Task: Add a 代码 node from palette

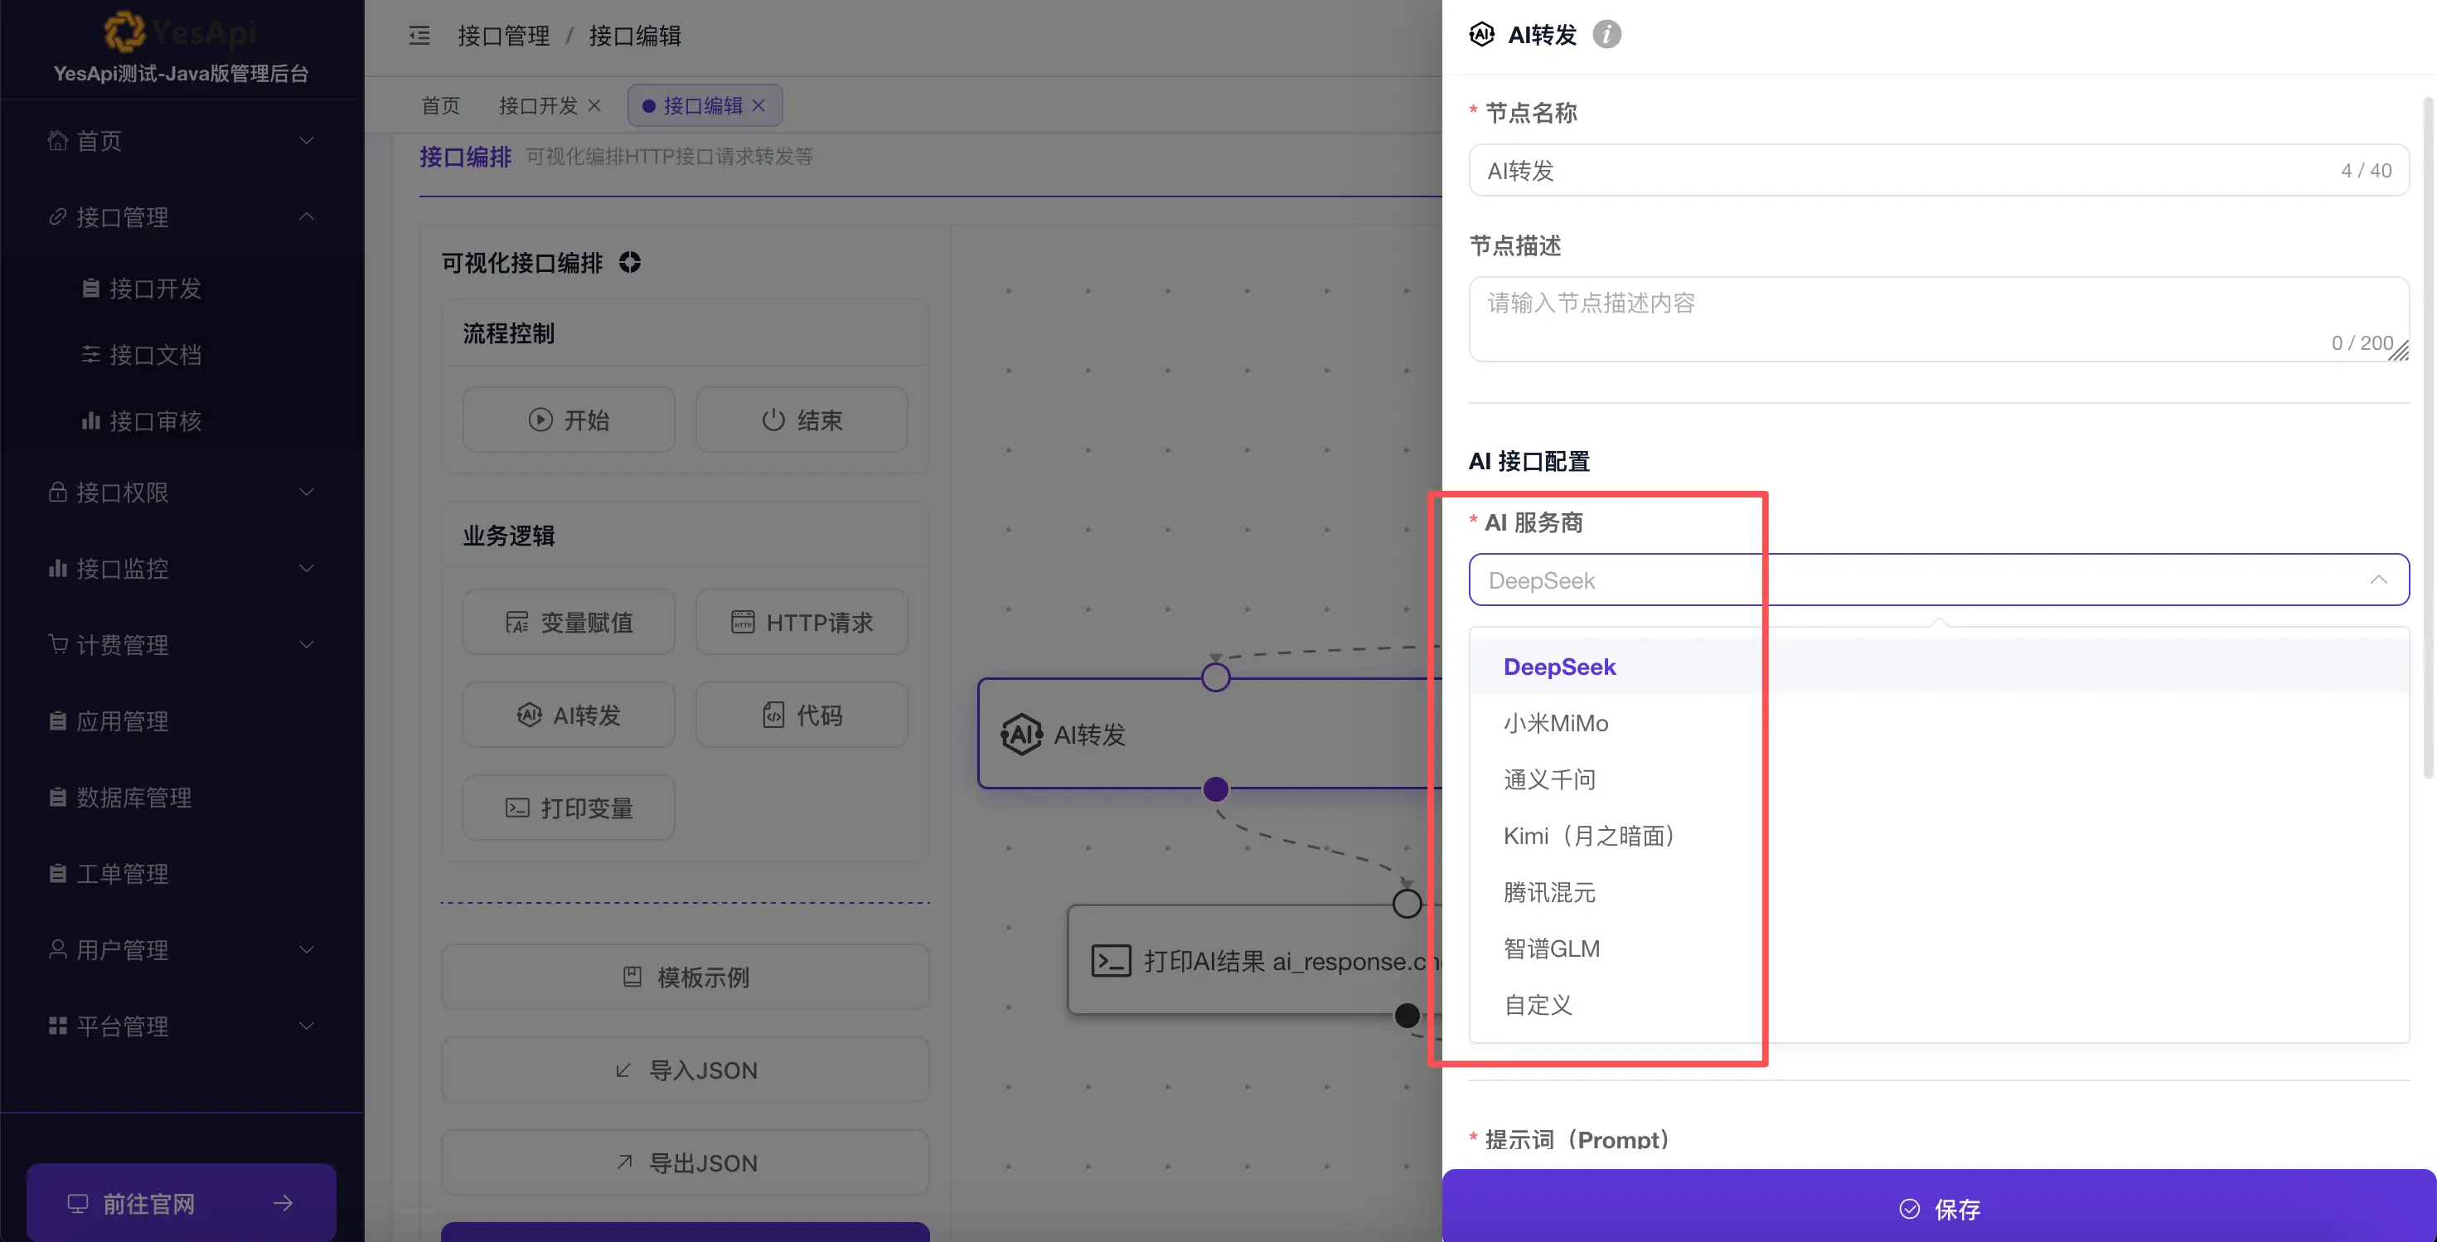Action: click(802, 716)
